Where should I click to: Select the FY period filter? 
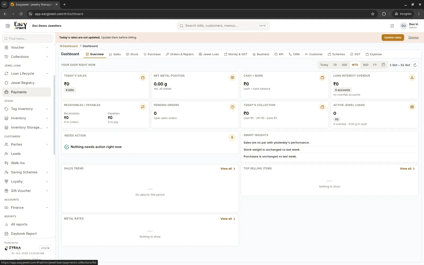coord(375,65)
